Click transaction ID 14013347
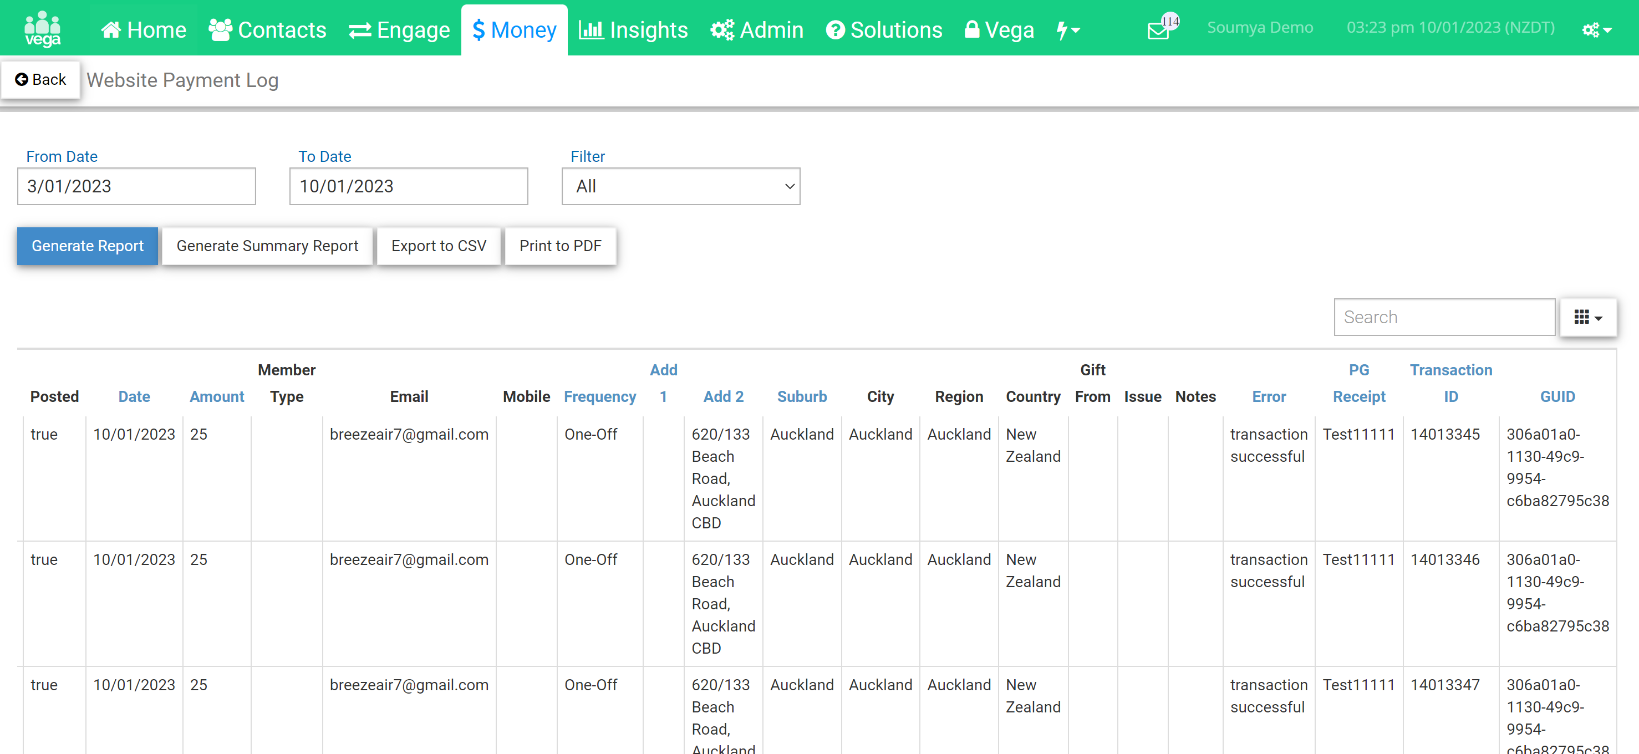 point(1445,685)
